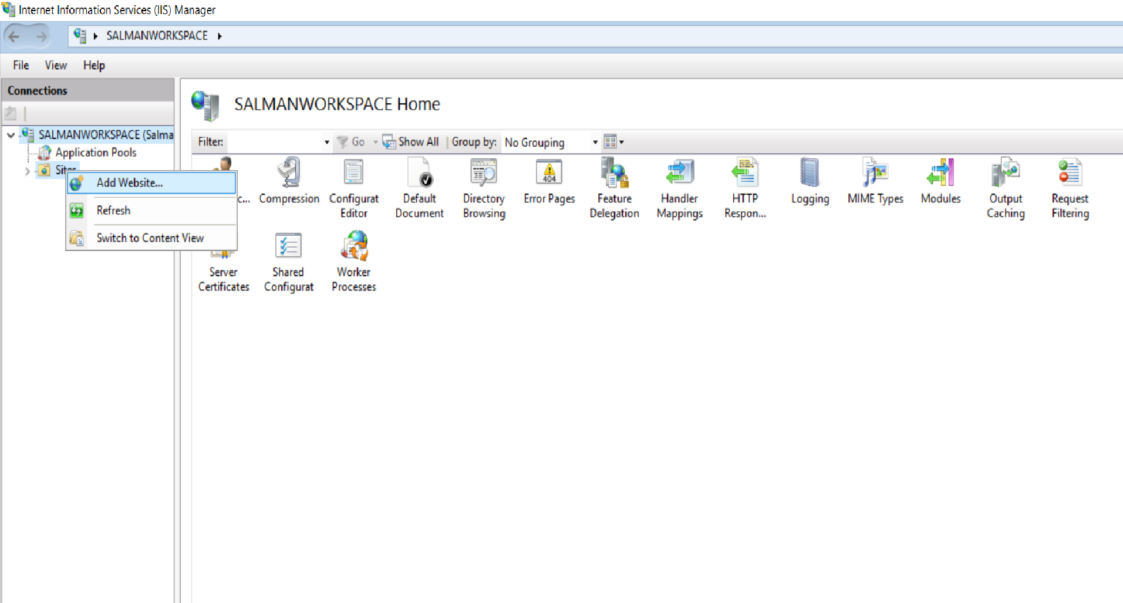This screenshot has width=1123, height=603.
Task: Click the Show All button
Action: pyautogui.click(x=411, y=142)
